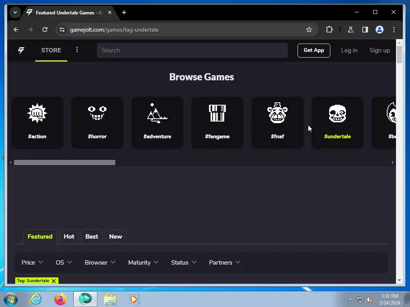Expand the Maturity filter dropdown
This screenshot has height=307, width=410.
point(143,262)
